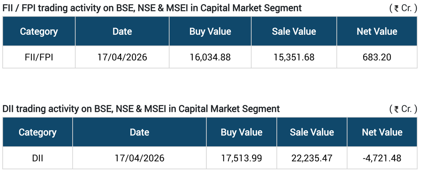Click the Buy Value header in DII table
The image size is (421, 174).
point(241,132)
